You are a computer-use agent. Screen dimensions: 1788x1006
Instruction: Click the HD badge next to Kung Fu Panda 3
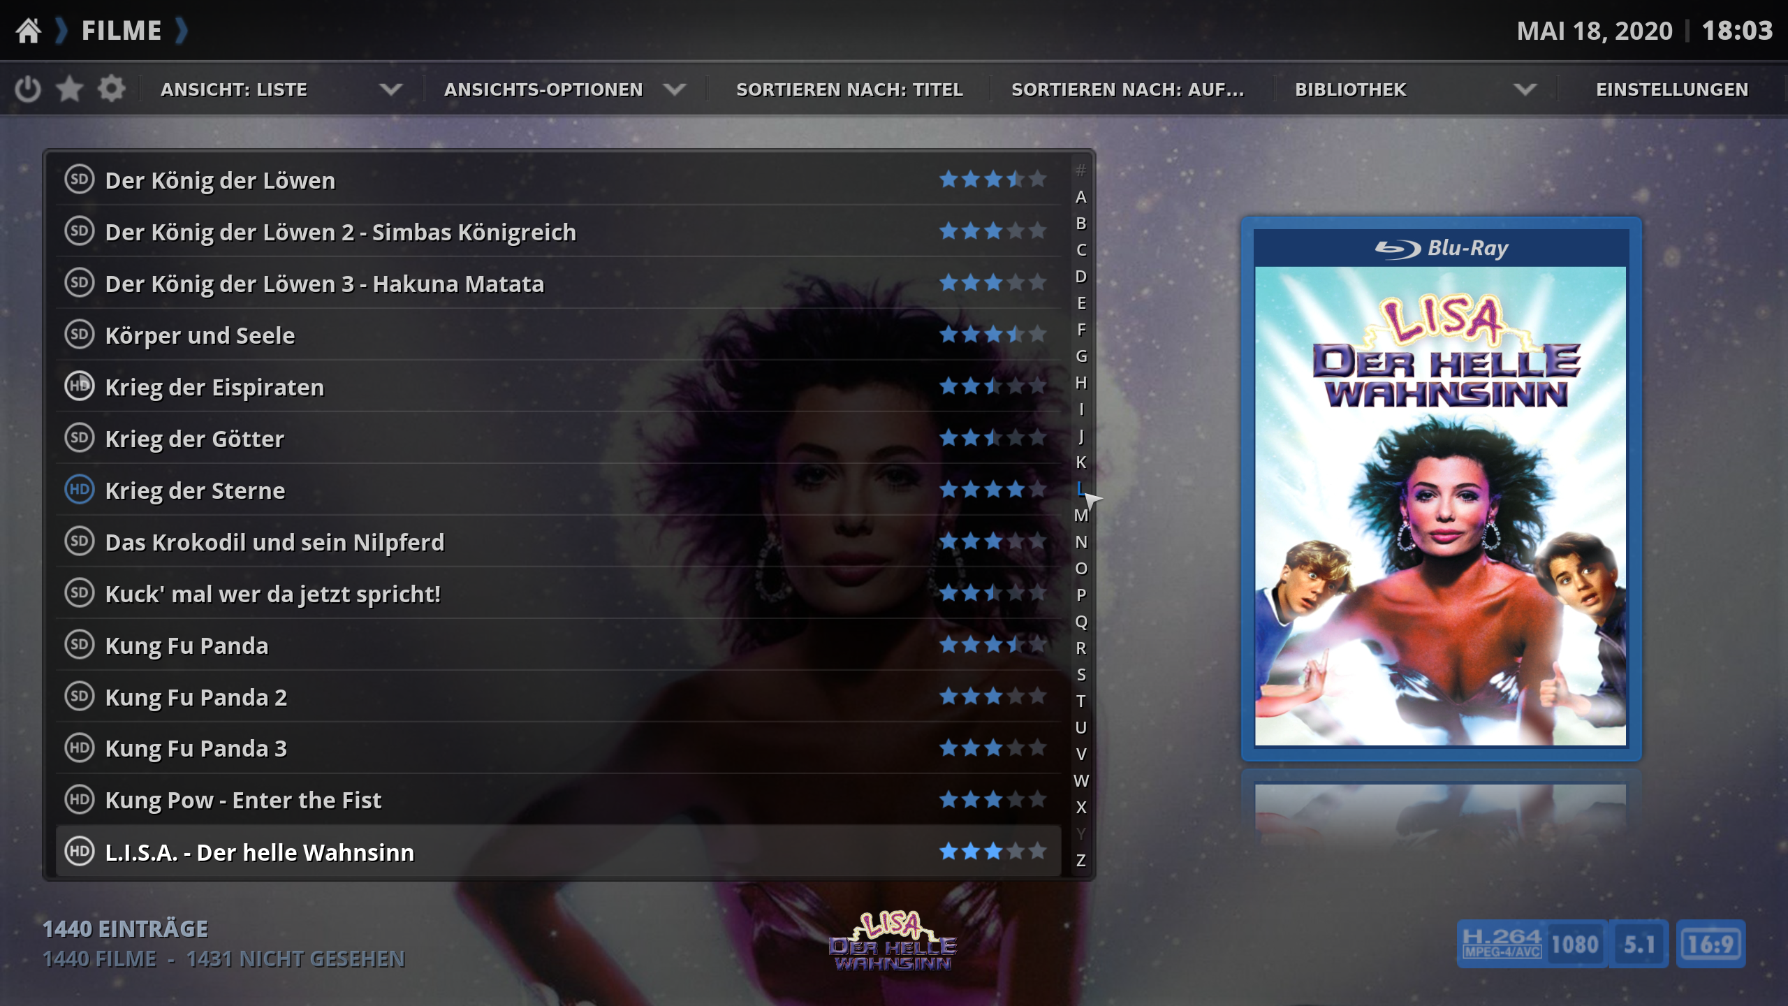tap(80, 748)
